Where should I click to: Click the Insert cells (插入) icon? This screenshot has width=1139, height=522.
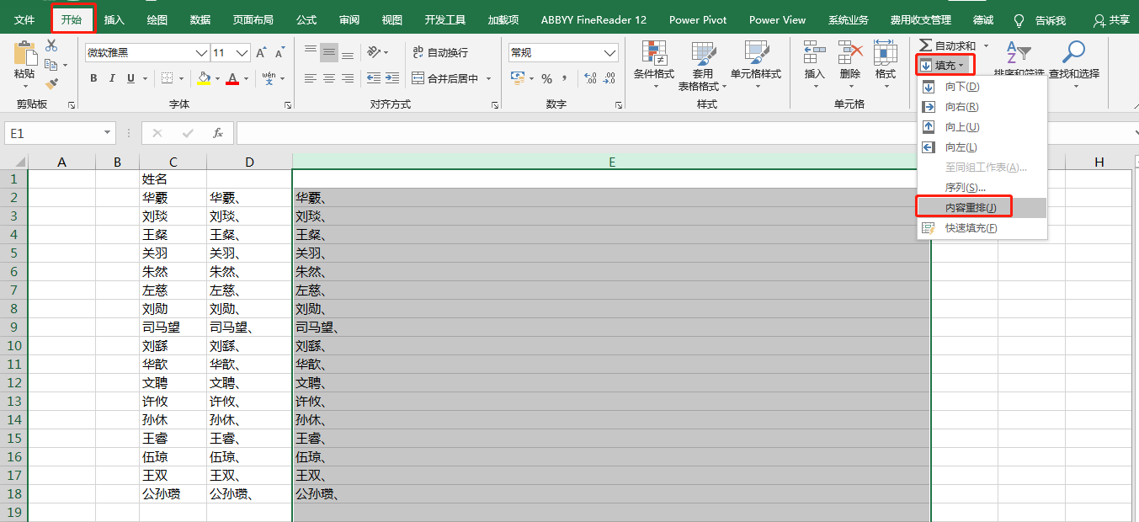[814, 52]
